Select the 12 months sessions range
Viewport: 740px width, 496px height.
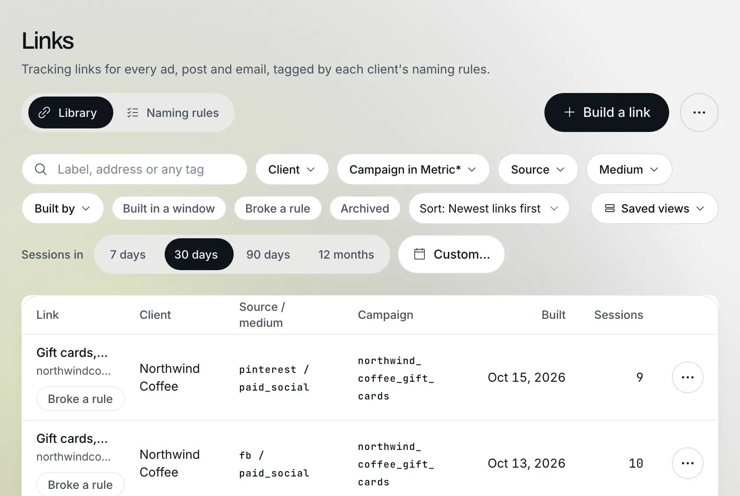click(x=346, y=254)
